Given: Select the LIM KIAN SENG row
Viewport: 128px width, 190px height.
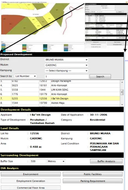Looking at the screenshot, I should [60, 90].
